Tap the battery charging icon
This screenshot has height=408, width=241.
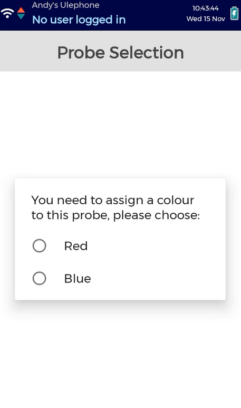234,13
